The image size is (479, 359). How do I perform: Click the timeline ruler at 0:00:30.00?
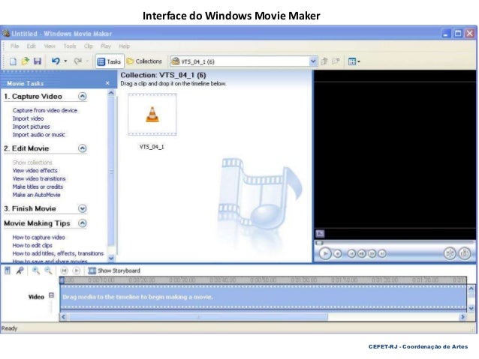tap(182, 280)
